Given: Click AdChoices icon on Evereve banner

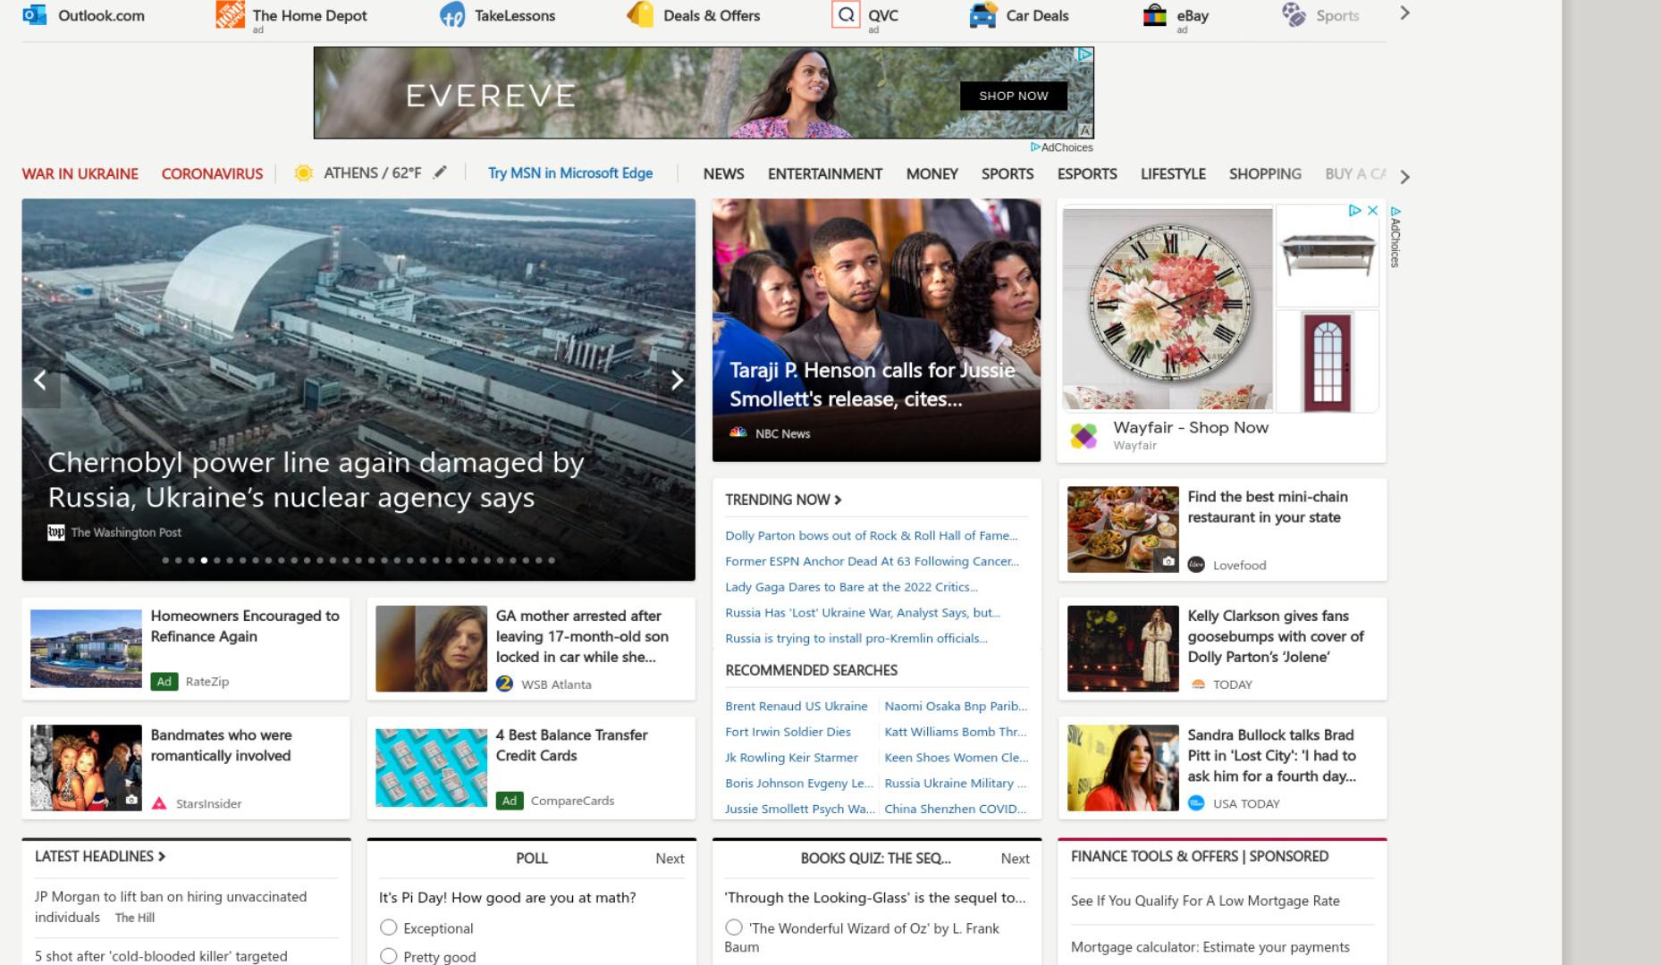Looking at the screenshot, I should (1085, 55).
